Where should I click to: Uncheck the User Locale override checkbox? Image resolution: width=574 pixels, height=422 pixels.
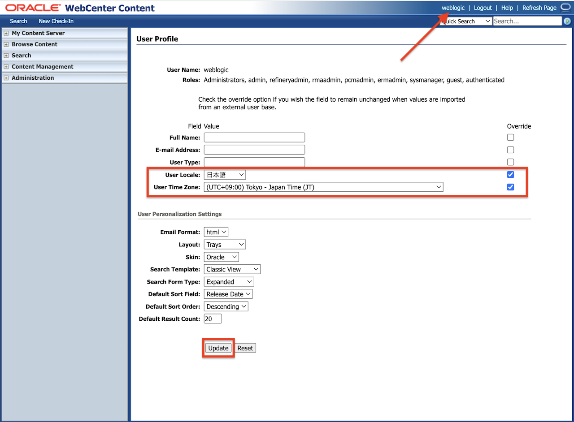pyautogui.click(x=510, y=175)
